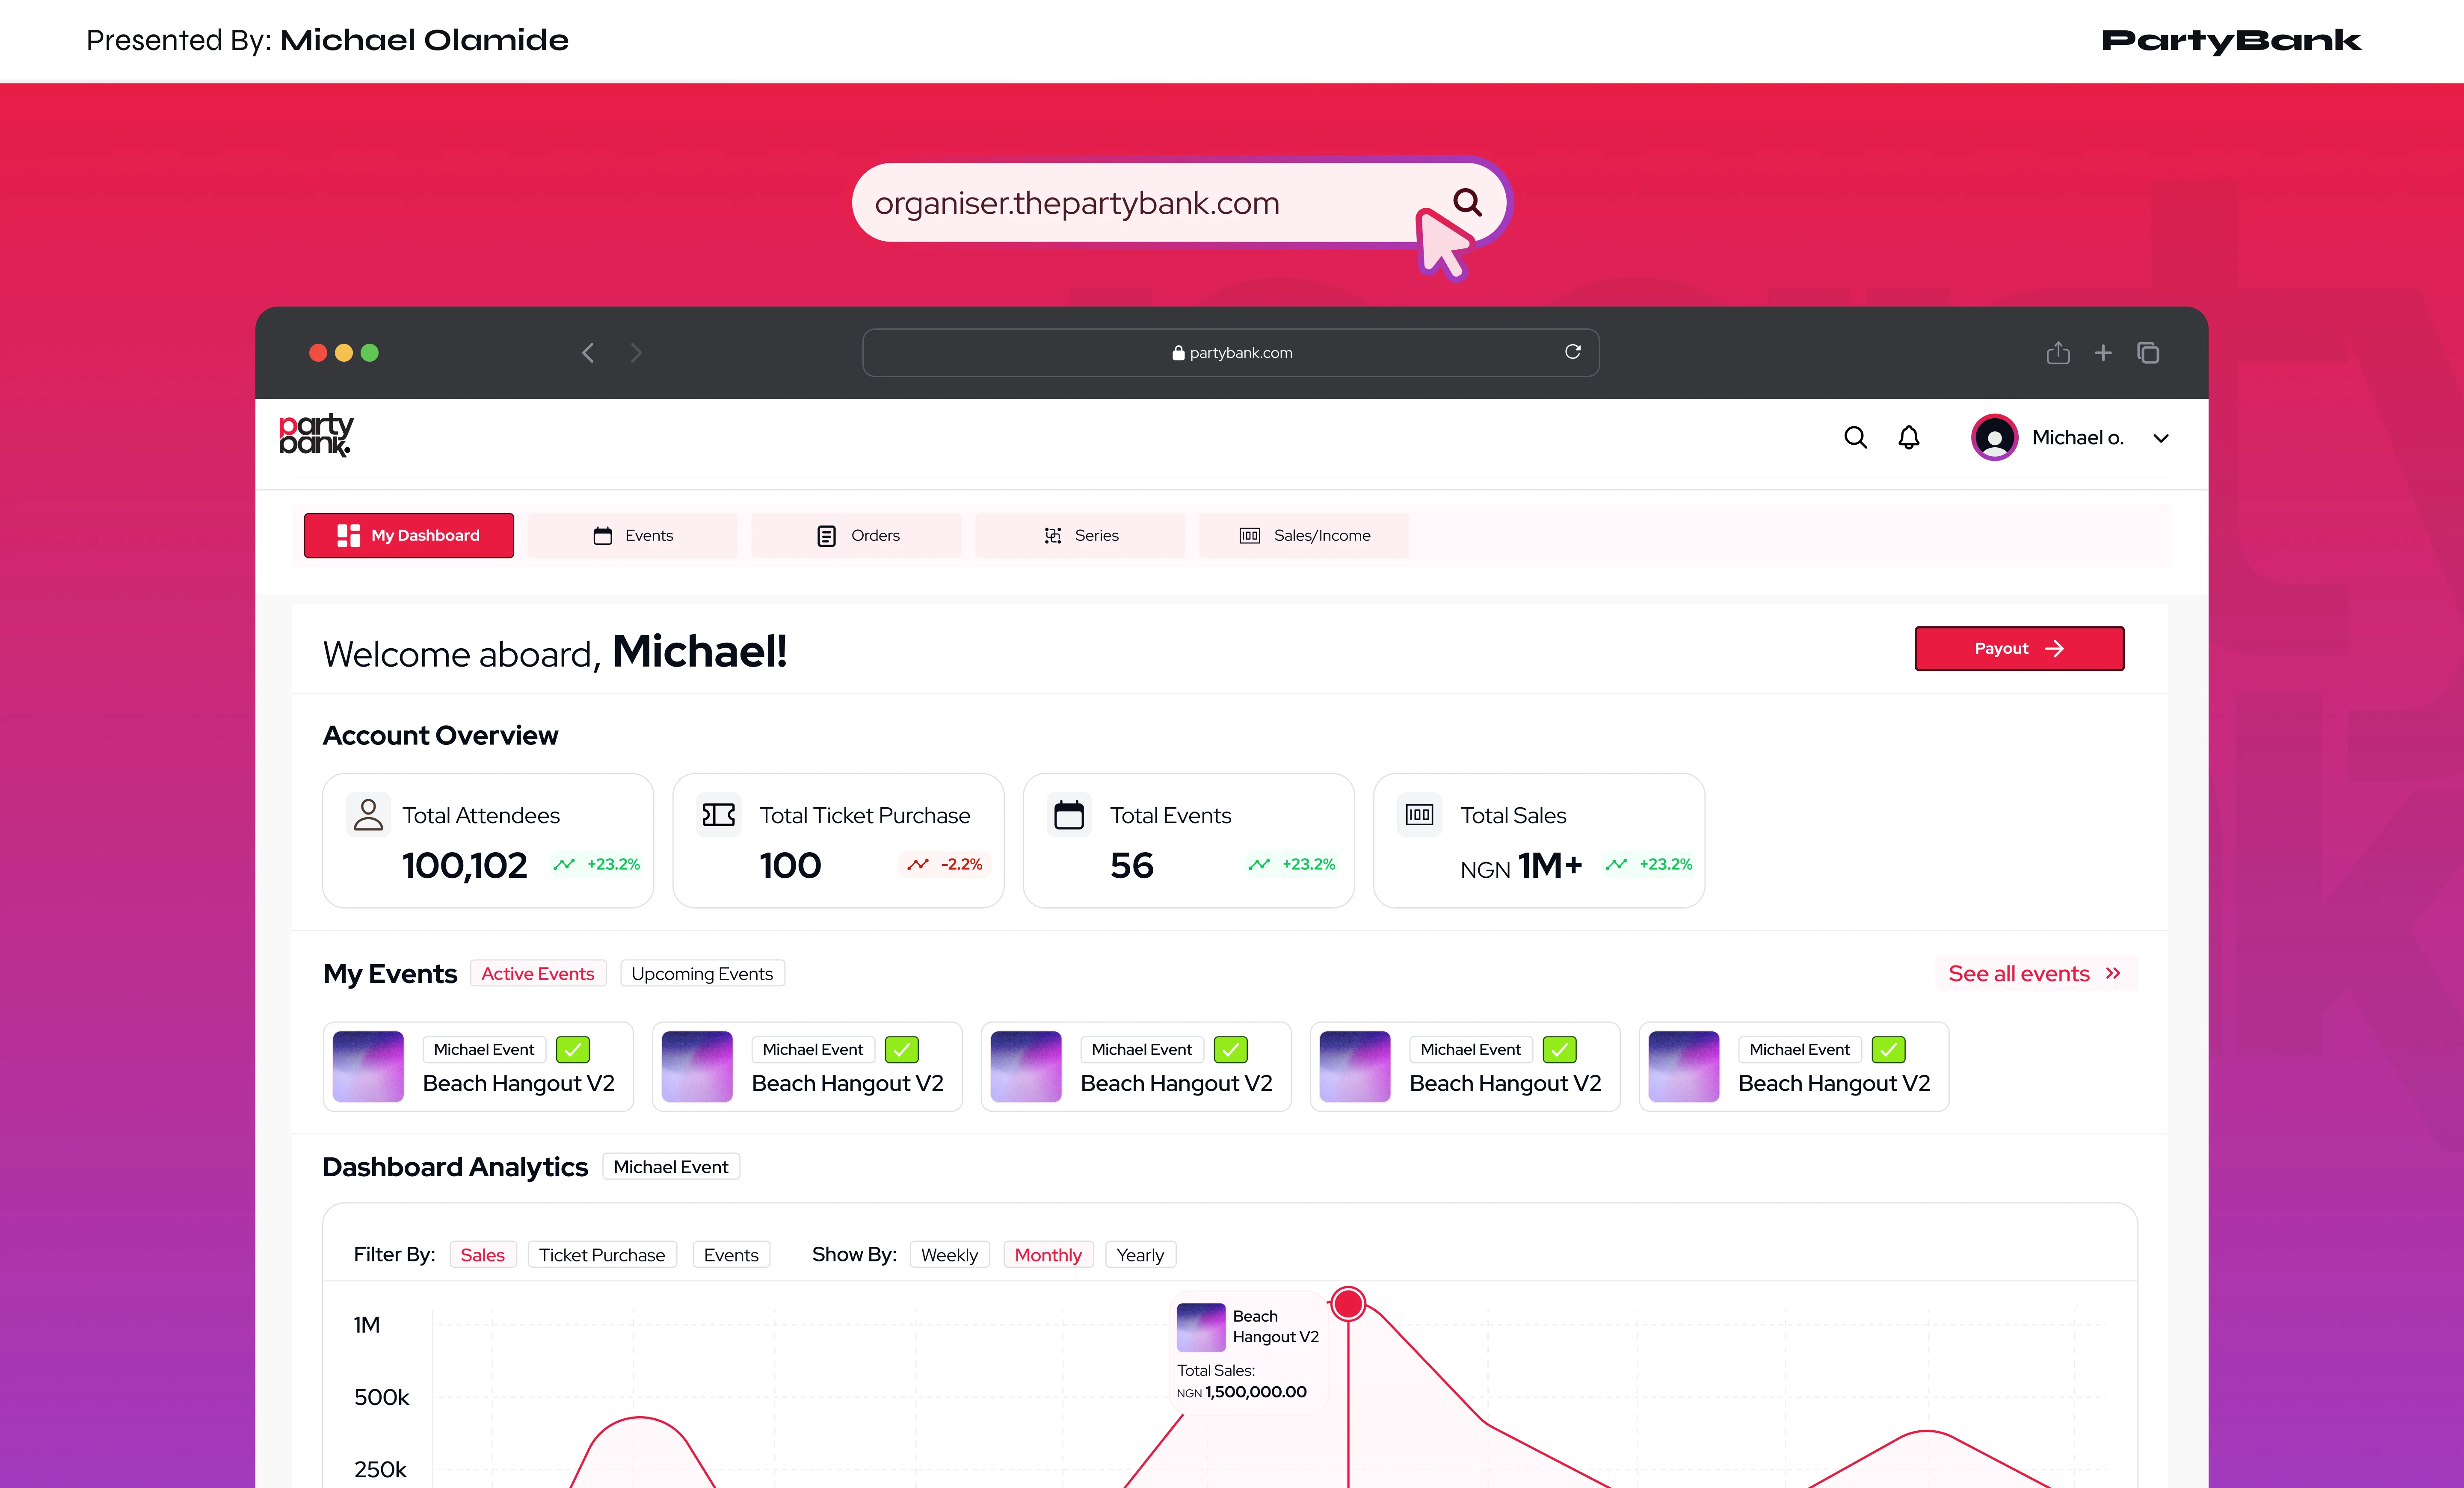Image resolution: width=2464 pixels, height=1488 pixels.
Task: Toggle the checkmark on the third Beach Hangout V2 card
Action: click(1231, 1049)
